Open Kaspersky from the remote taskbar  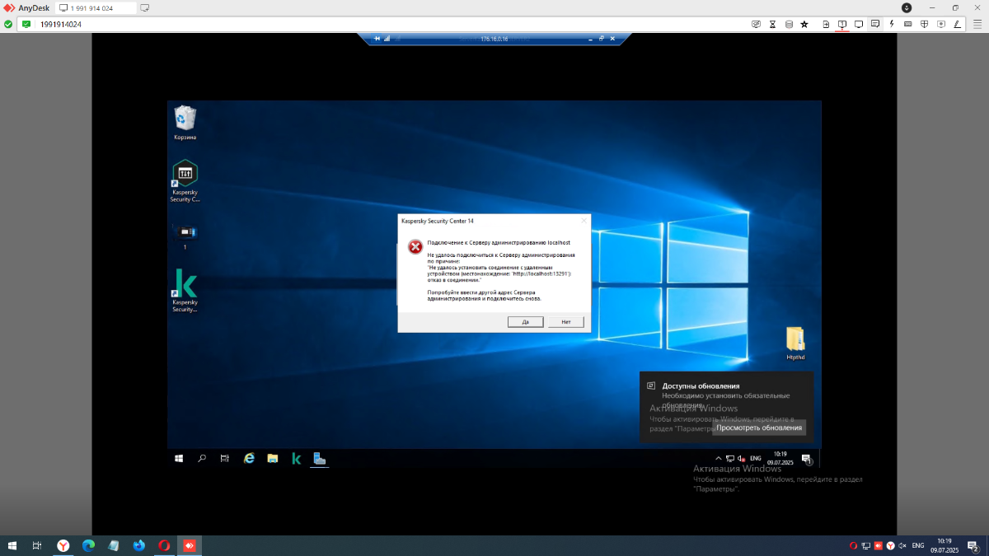(296, 459)
